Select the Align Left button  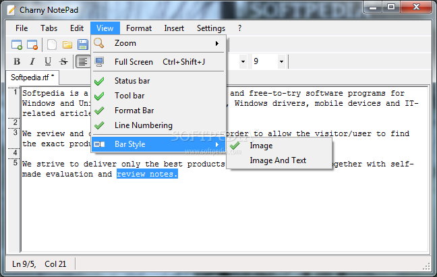[x=83, y=61]
